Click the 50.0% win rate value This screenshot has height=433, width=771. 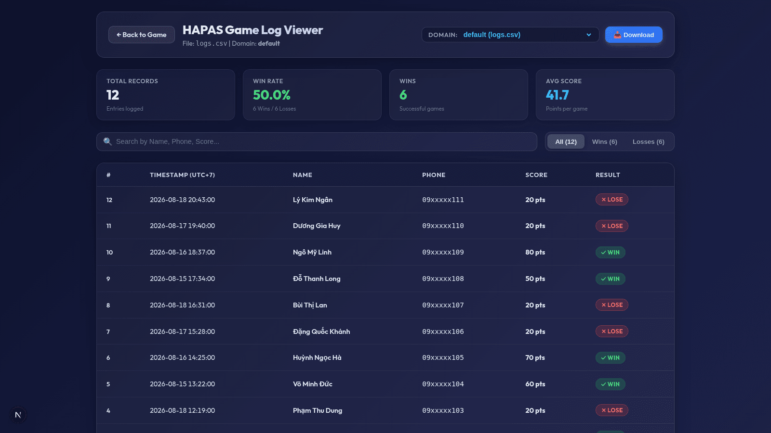[x=272, y=95]
